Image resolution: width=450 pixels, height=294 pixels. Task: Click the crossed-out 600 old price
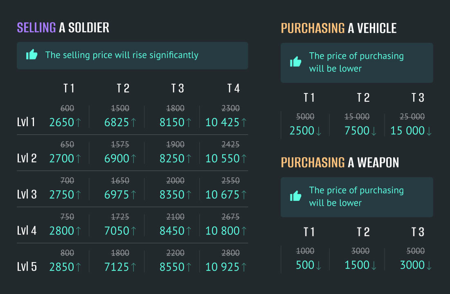(67, 108)
